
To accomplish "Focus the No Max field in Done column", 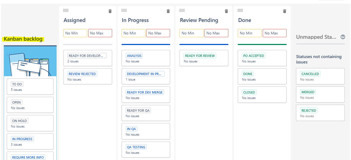I will tap(275, 33).
